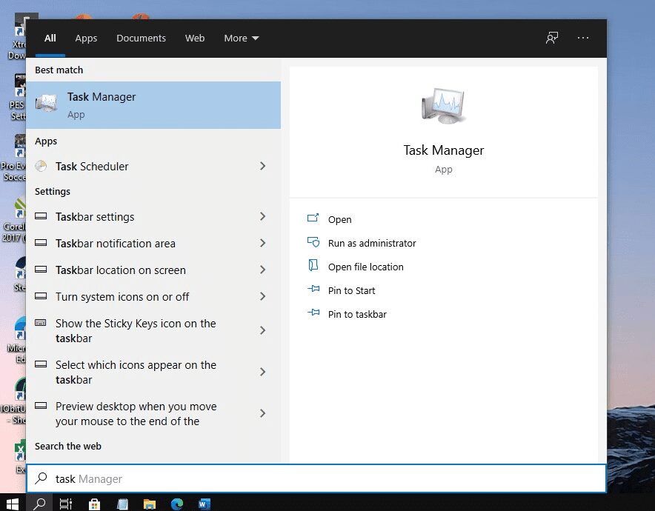The image size is (655, 511).
Task: Open Taskbar settings result
Action: pyautogui.click(x=153, y=217)
